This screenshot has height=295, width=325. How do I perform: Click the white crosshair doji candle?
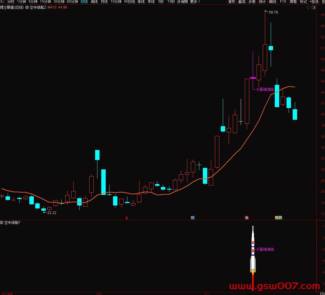click(241, 122)
